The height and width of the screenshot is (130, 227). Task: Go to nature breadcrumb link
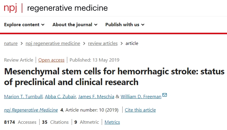point(11,43)
